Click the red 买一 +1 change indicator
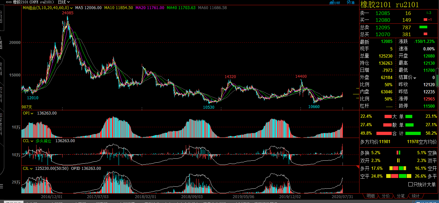The height and width of the screenshot is (203, 439). click(x=428, y=20)
